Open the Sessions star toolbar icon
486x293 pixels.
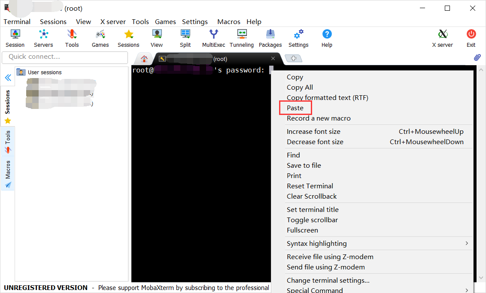coord(128,39)
